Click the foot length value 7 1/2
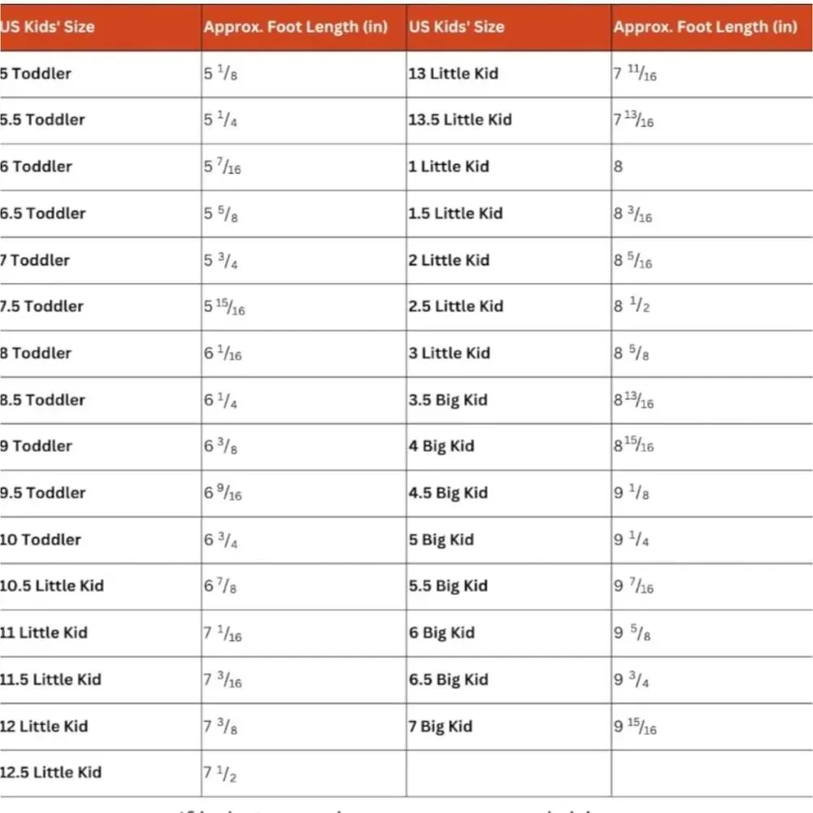The image size is (813, 813). coord(220,773)
